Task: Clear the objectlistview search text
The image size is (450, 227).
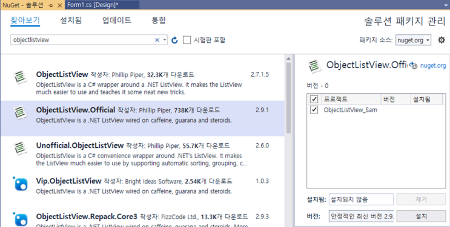Action: pyautogui.click(x=157, y=40)
